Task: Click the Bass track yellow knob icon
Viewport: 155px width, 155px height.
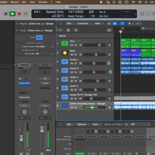Action: [65, 53]
